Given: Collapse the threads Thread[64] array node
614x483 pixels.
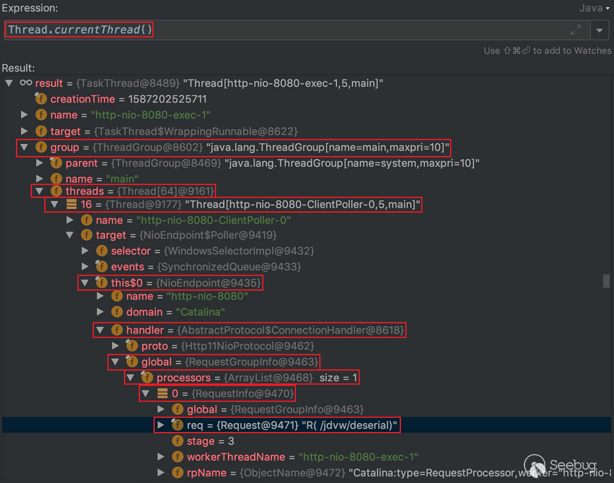Looking at the screenshot, I should [x=40, y=191].
